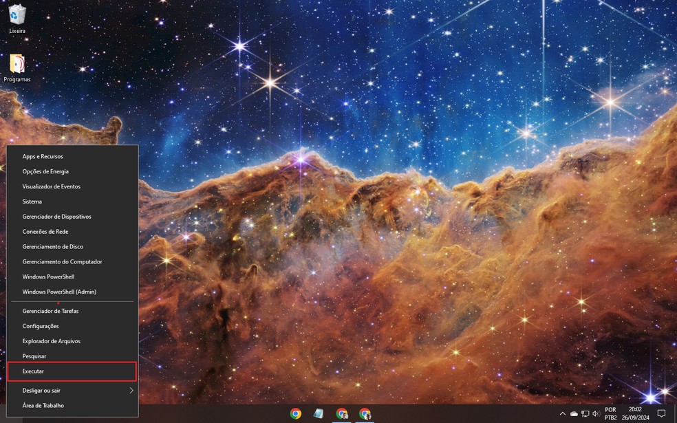This screenshot has width=677, height=423.
Task: Open Explorador de Arquivos
Action: [51, 340]
